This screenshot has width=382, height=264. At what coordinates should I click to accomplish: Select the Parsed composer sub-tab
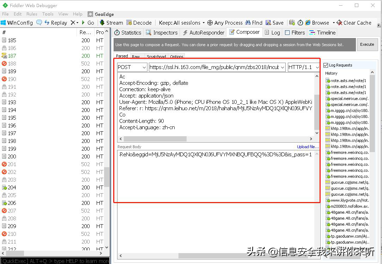click(122, 56)
